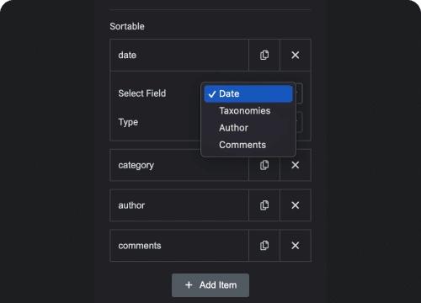Duplicate the author sortable item
Image resolution: width=421 pixels, height=303 pixels.
tap(264, 205)
